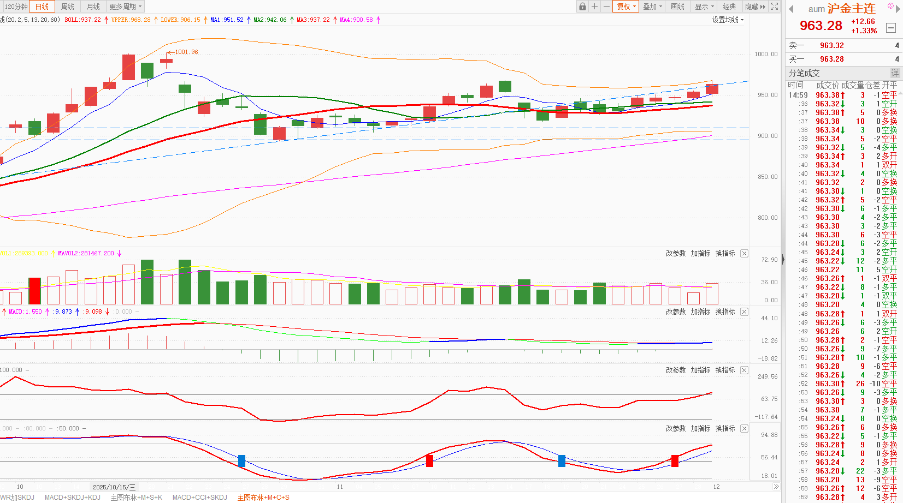Select the MACD+SKDJ+KDJ template tab

73,498
